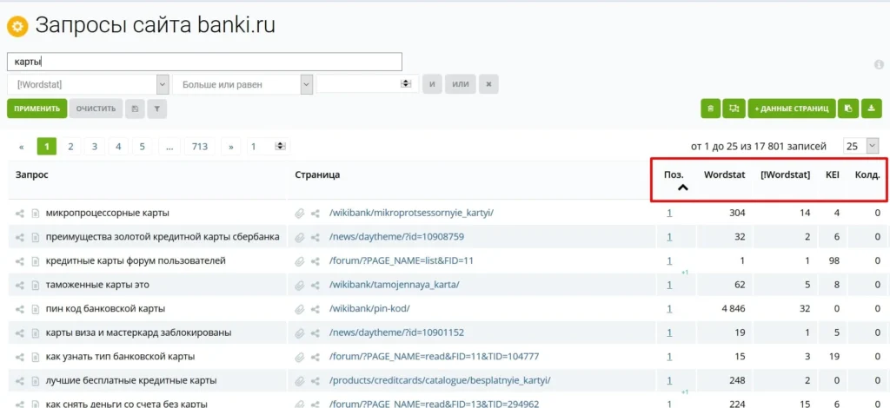
Task: Open link /wikibank/tamojennaya_karta/
Action: pos(394,285)
